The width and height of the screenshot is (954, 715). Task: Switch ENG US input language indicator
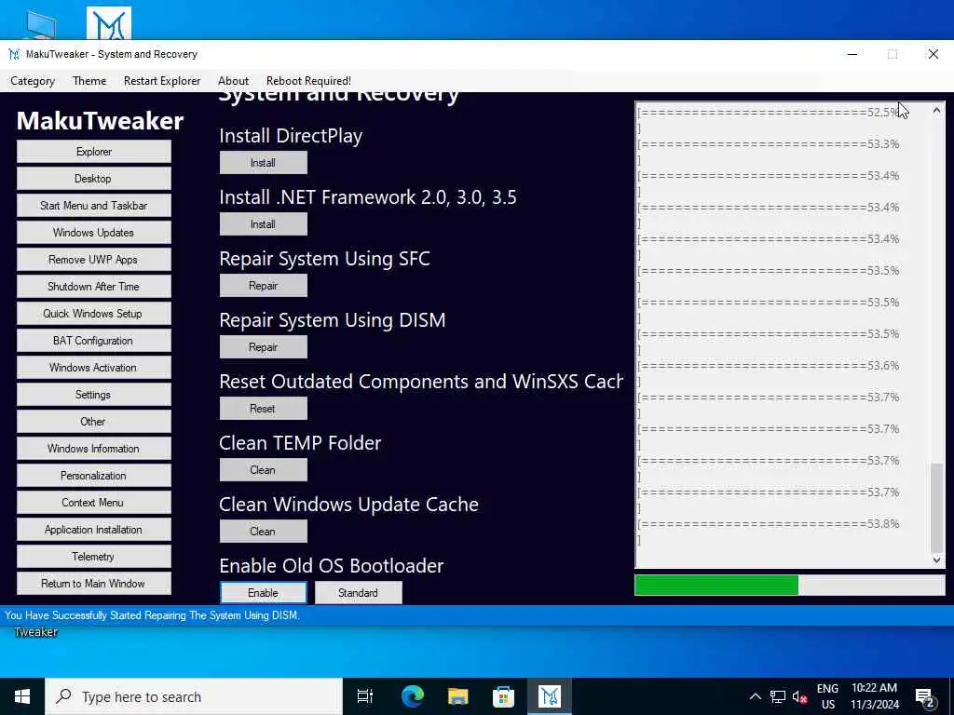(x=827, y=696)
